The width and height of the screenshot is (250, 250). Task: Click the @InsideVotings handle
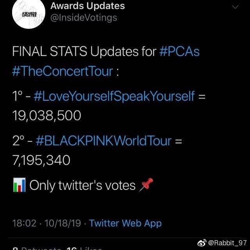84,18
